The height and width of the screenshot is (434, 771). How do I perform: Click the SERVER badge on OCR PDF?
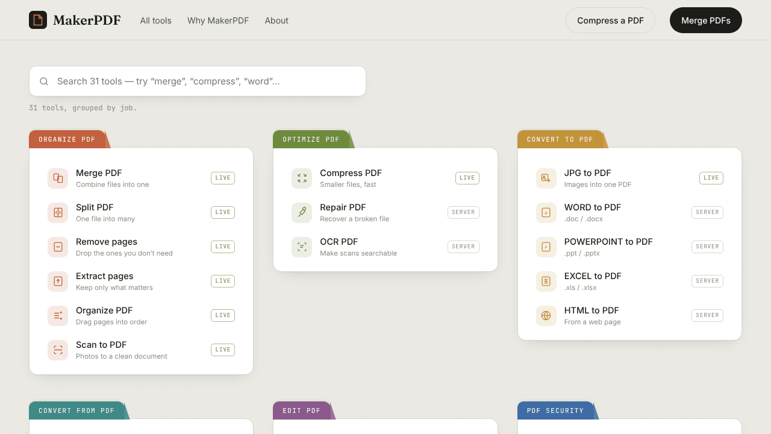(x=463, y=247)
